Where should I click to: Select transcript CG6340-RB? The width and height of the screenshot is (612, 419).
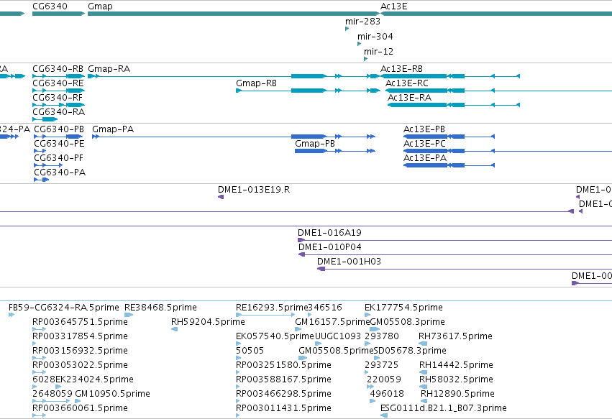click(58, 76)
